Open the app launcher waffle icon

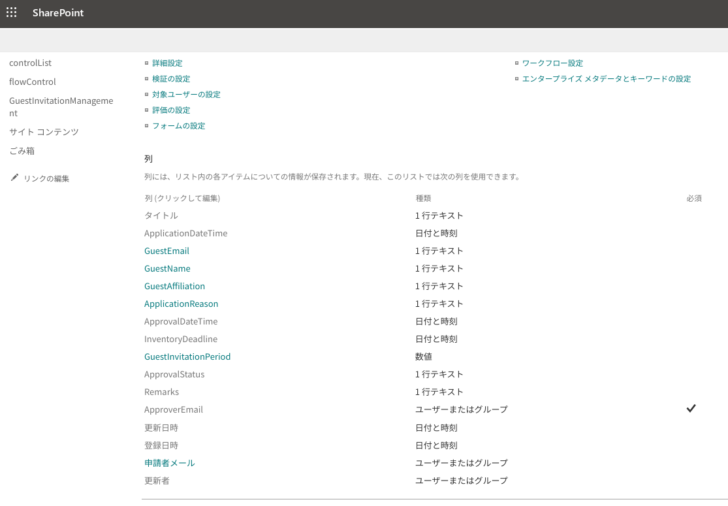pyautogui.click(x=11, y=13)
